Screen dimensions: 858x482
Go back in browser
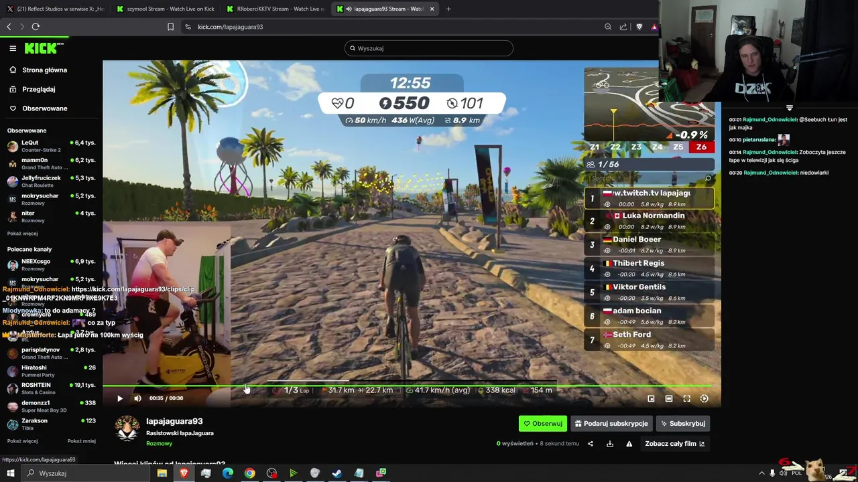9,27
